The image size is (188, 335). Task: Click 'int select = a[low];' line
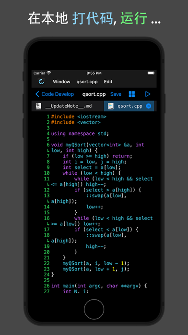[x=92, y=167]
